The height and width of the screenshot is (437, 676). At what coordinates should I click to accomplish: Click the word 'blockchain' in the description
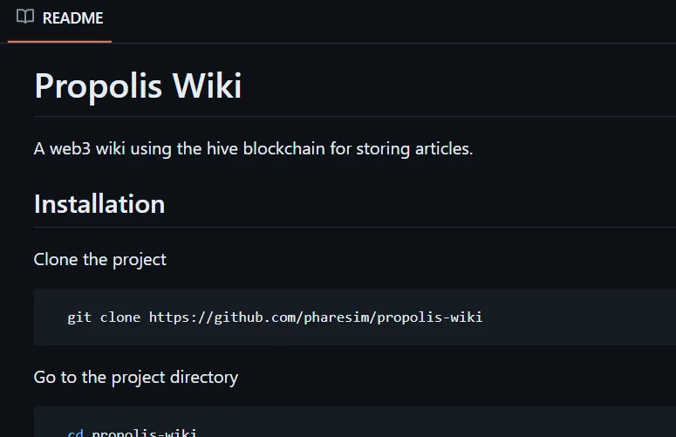coord(284,148)
